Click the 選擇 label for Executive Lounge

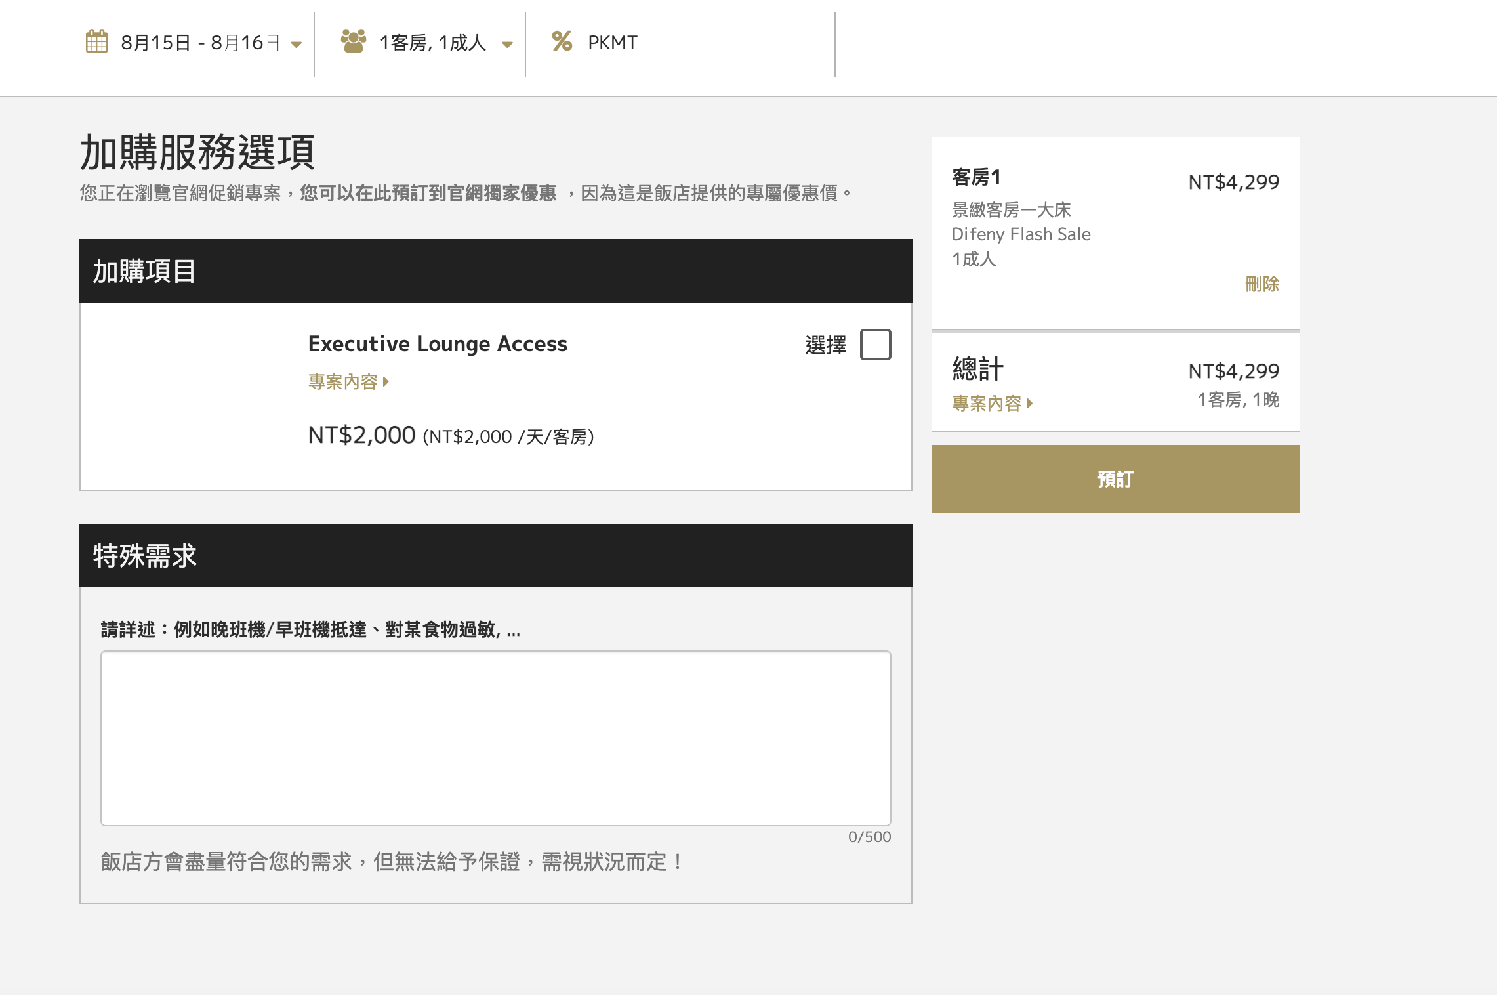(825, 345)
